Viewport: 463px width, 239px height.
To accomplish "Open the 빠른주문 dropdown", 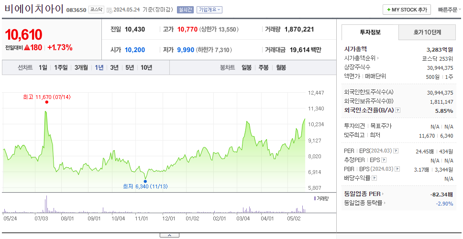I will (450, 10).
